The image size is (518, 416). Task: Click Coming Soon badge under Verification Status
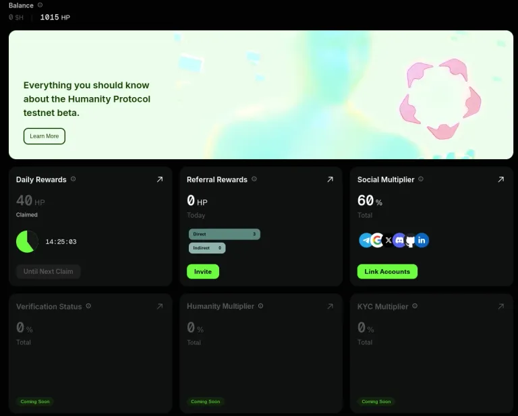point(35,401)
